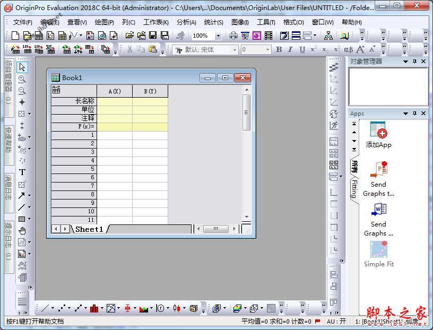Select the Sheet1 worksheet tab
The width and height of the screenshot is (433, 330).
point(89,229)
